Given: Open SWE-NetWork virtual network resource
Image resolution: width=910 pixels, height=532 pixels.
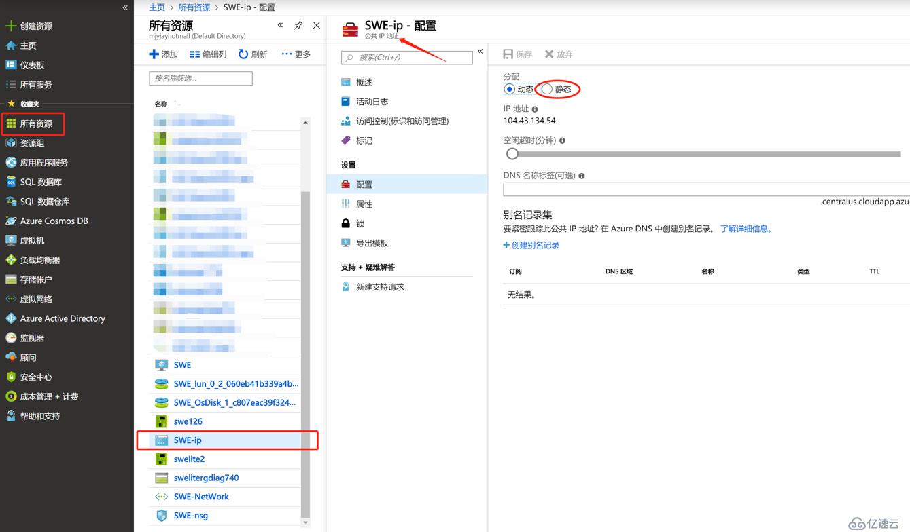Looking at the screenshot, I should click(x=201, y=497).
